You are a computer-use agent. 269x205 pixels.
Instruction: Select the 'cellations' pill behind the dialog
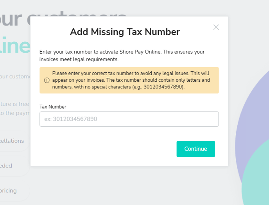click(x=13, y=141)
